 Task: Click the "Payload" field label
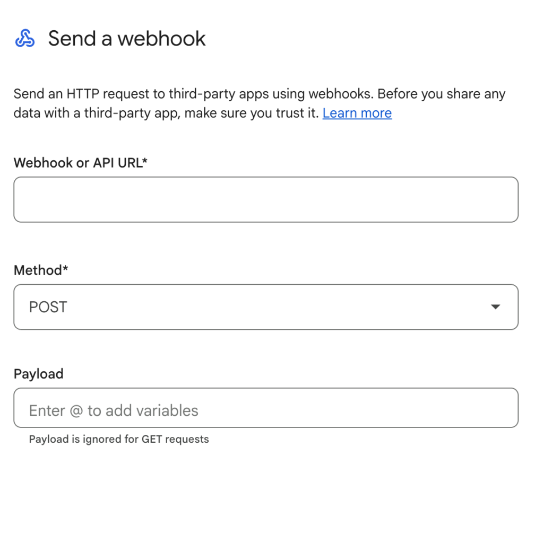(38, 374)
